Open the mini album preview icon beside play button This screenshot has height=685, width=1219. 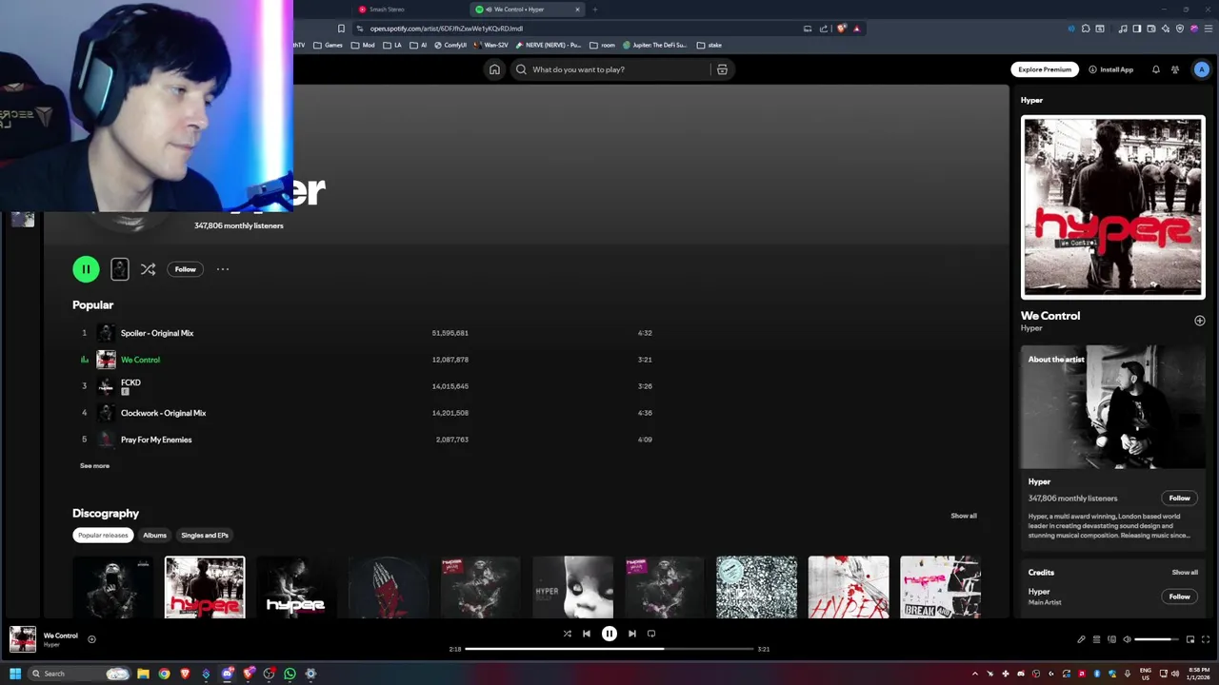point(119,269)
